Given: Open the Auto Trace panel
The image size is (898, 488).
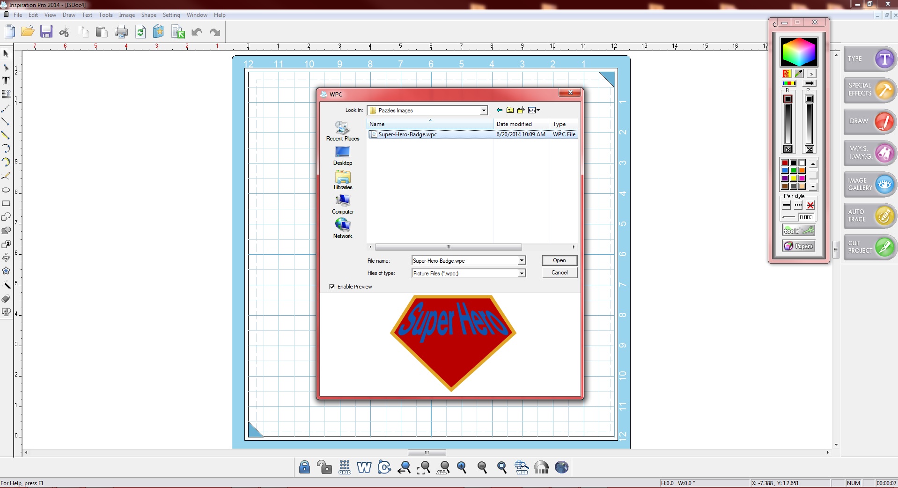Looking at the screenshot, I should click(870, 216).
